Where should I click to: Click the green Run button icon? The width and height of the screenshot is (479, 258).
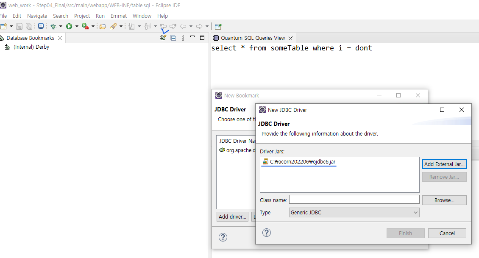pos(69,27)
